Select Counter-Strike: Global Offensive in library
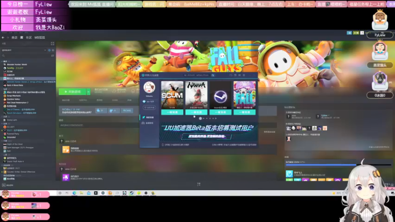395x222 pixels. click(x=21, y=172)
